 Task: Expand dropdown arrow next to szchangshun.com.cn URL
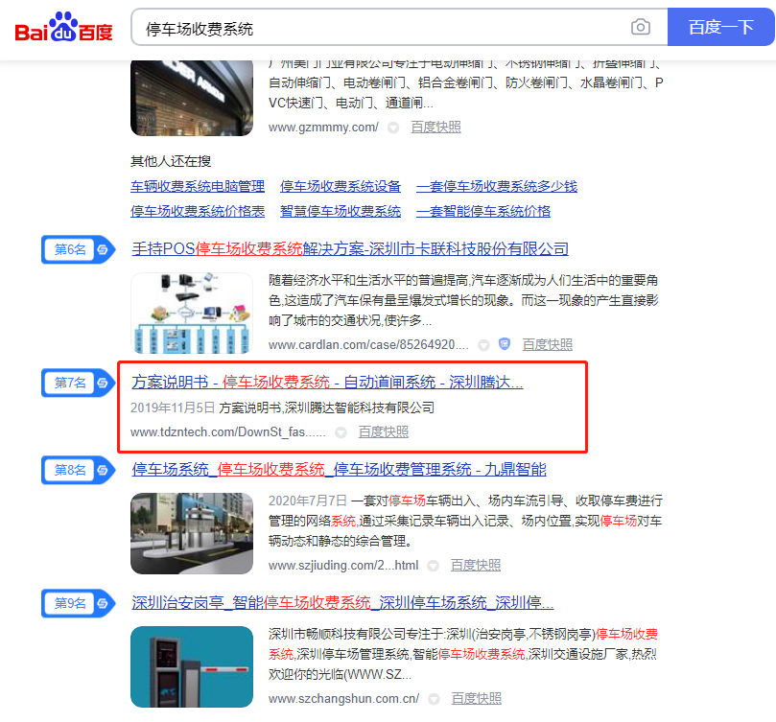point(434,699)
